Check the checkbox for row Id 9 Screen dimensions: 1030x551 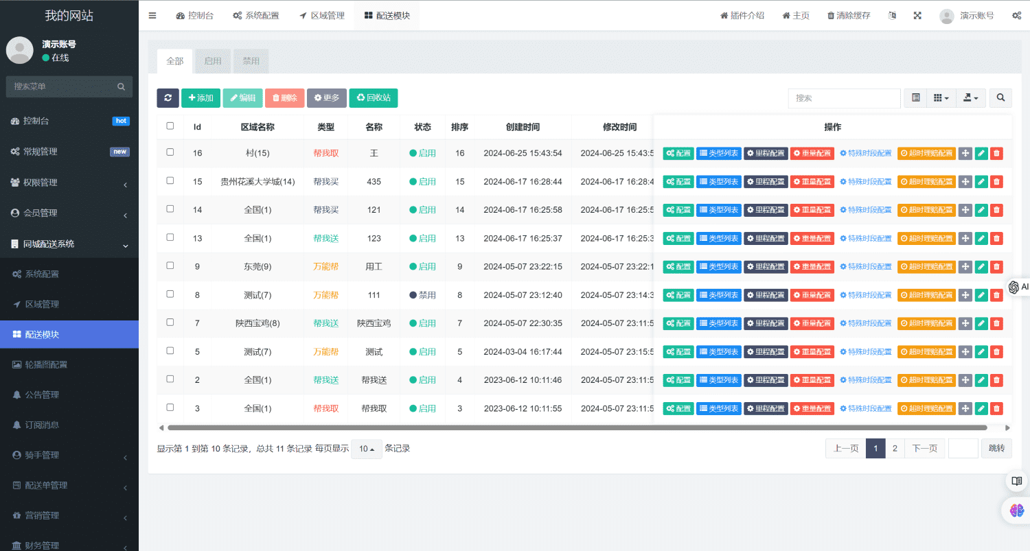pos(170,266)
